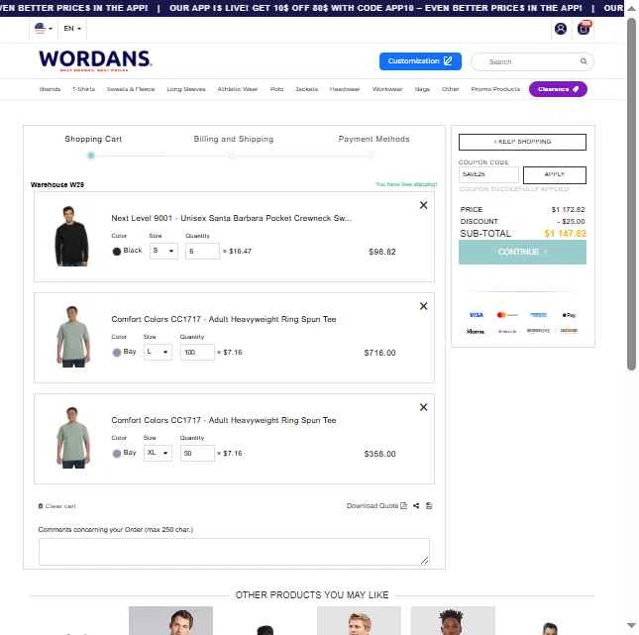Click the Clear cart link
Viewport: 639px width, 635px height.
pyautogui.click(x=57, y=506)
